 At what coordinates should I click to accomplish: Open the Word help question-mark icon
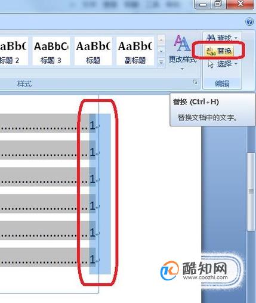tap(249, 21)
